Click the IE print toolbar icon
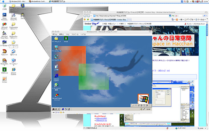The height and width of the screenshot is (131, 209). tap(181, 20)
